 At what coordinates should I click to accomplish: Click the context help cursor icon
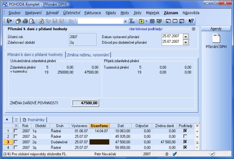tap(191, 21)
